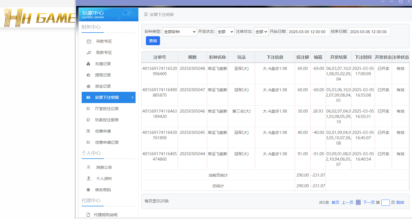The width and height of the screenshot is (412, 219).
Task: Click the person icon for 个人资料
Action: click(x=89, y=178)
